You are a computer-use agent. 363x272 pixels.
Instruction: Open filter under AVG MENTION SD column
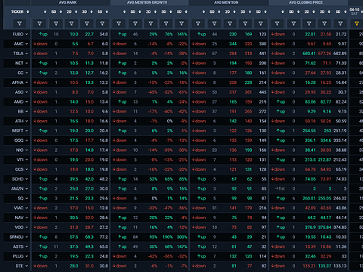(214, 23)
